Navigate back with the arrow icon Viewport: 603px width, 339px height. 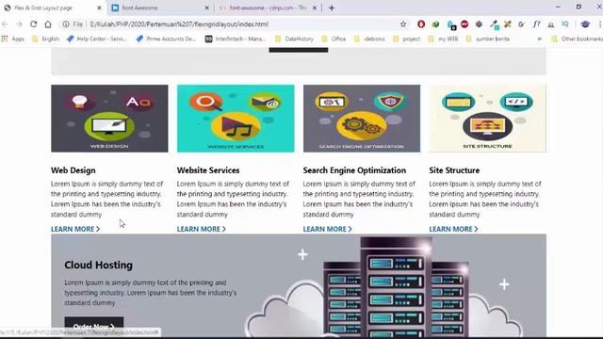(x=5, y=24)
